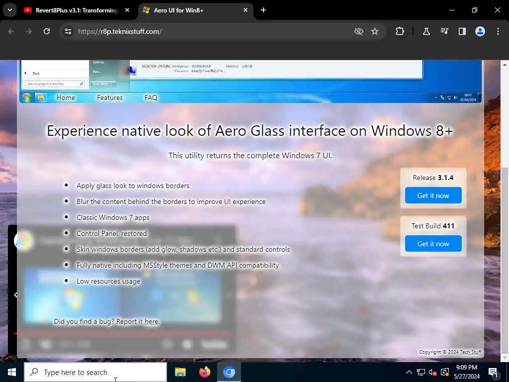Screen dimensions: 509x382
Task: Open File Explorer from the taskbar
Action: (x=180, y=372)
